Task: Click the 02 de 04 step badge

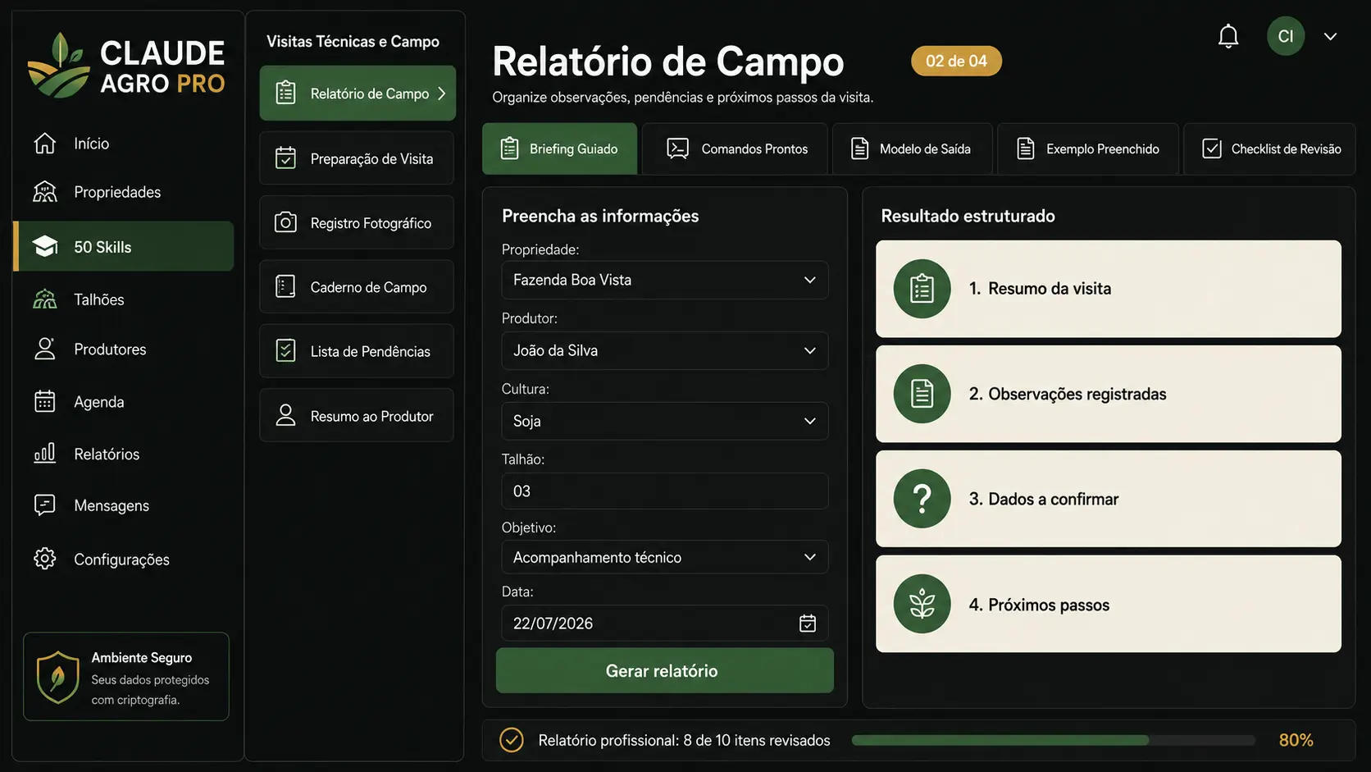Action: pyautogui.click(x=956, y=61)
